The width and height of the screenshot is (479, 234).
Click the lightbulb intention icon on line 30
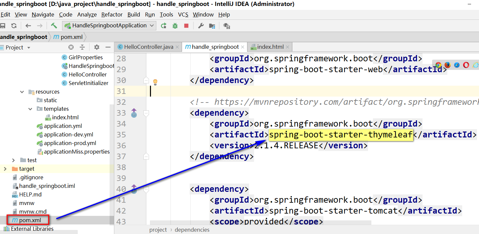[155, 82]
